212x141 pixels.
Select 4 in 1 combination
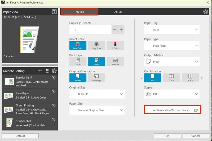(x=190, y=78)
